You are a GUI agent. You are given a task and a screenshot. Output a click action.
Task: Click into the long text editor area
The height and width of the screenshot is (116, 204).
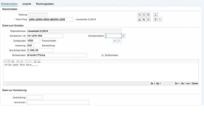point(102,72)
